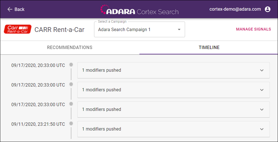The width and height of the screenshot is (278, 142).
Task: Expand the topmost 09/17/2020 modifiers pushed entry
Action: 173,70
